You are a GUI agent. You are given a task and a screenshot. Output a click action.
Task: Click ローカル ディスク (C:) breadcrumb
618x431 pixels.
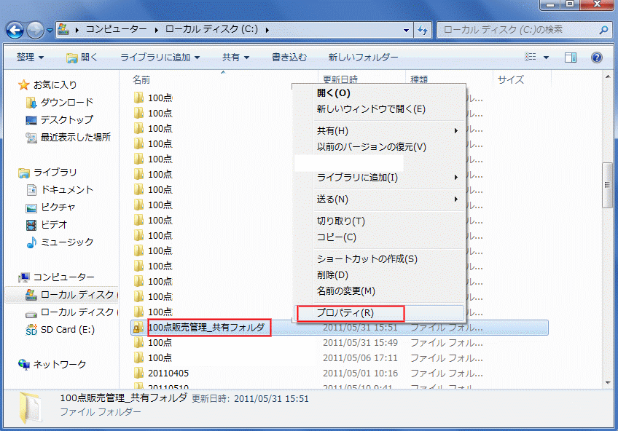(211, 29)
